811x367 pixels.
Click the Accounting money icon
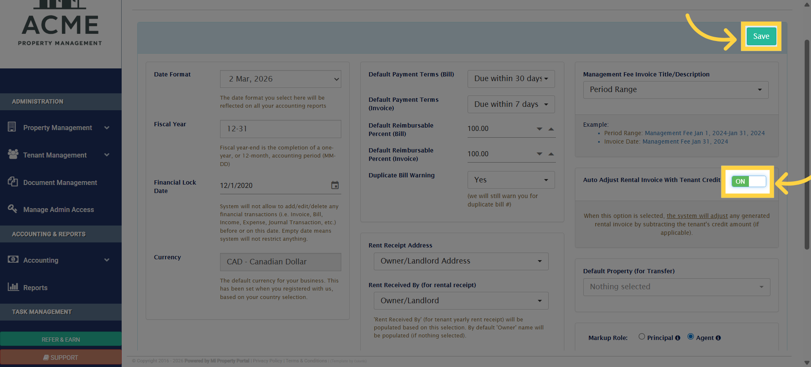[x=13, y=259]
